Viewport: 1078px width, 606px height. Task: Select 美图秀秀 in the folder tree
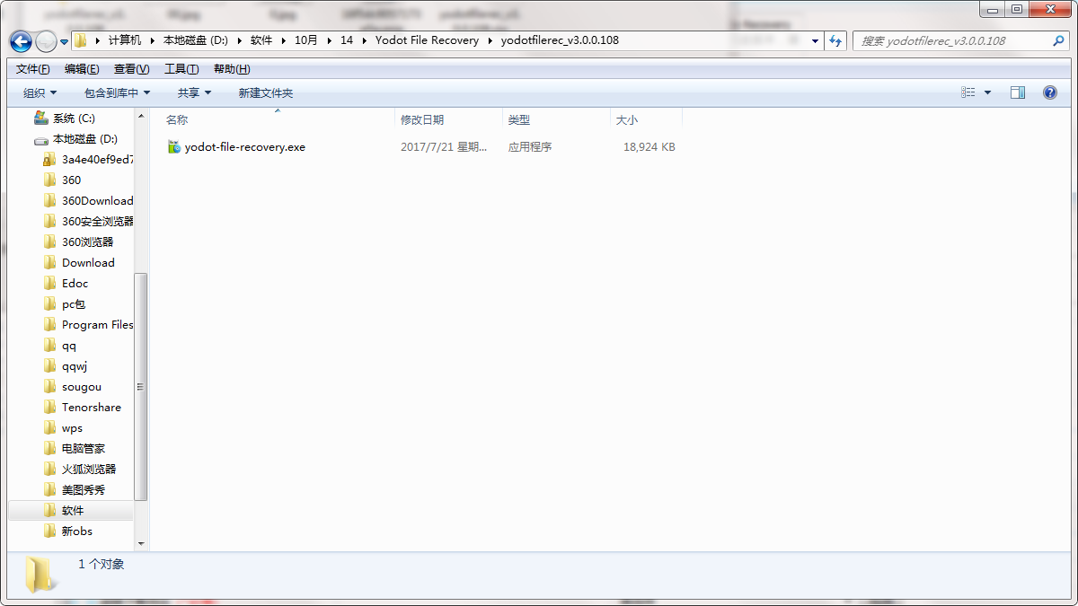[83, 489]
